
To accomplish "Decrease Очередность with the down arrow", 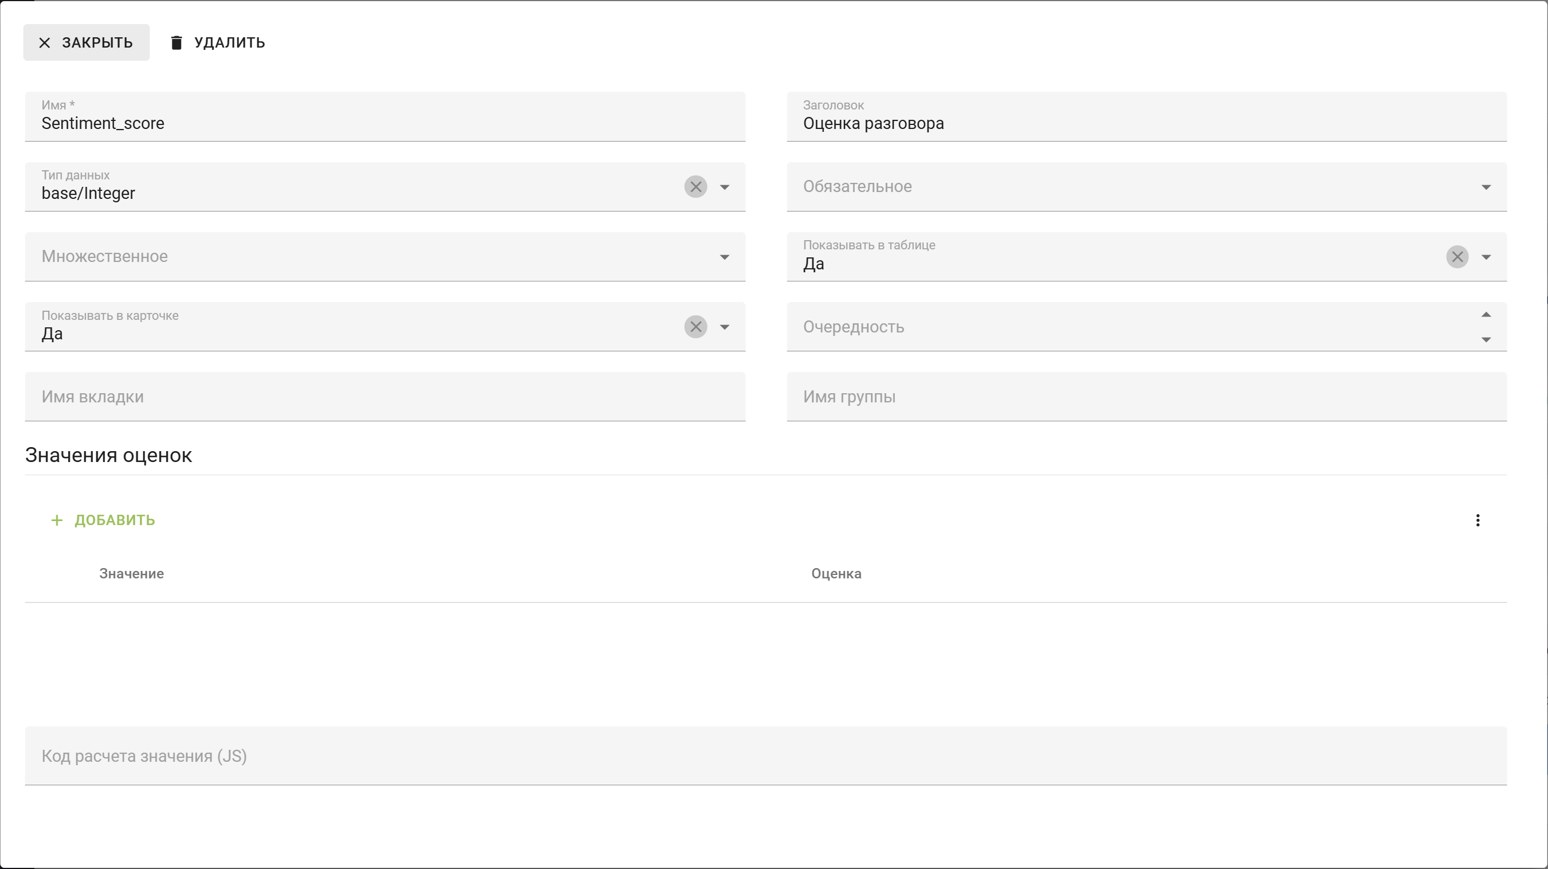I will (1486, 340).
